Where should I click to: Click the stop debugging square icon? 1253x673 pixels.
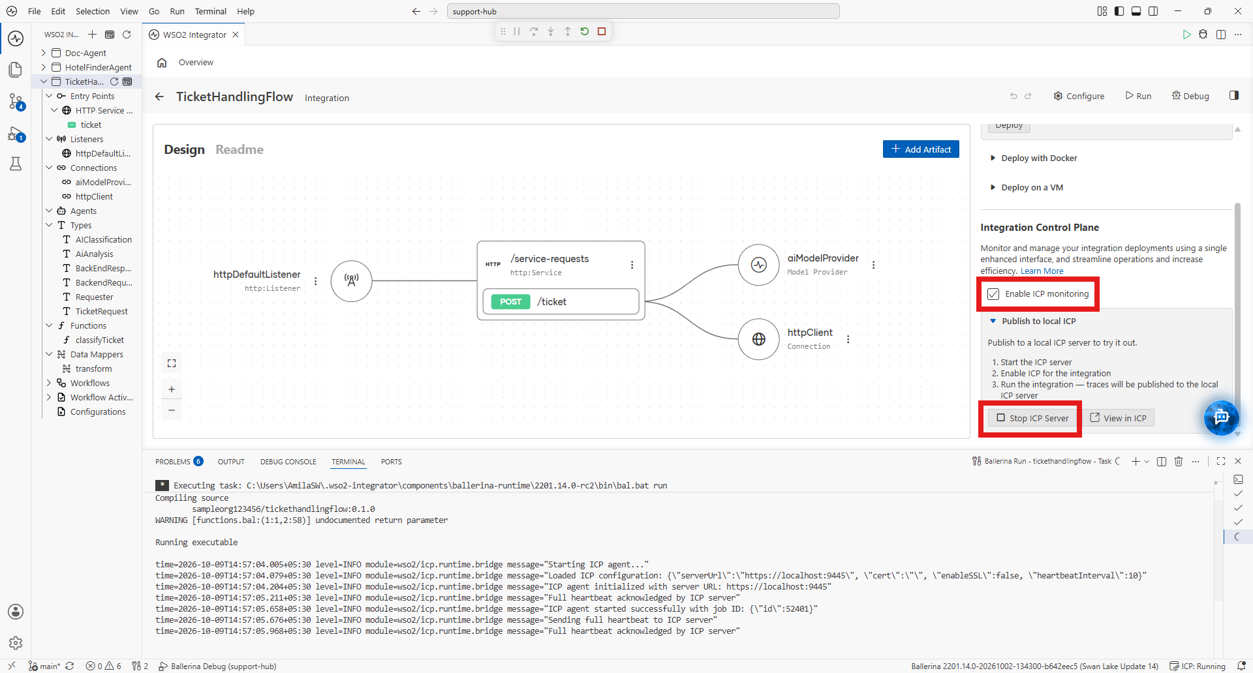pyautogui.click(x=602, y=31)
